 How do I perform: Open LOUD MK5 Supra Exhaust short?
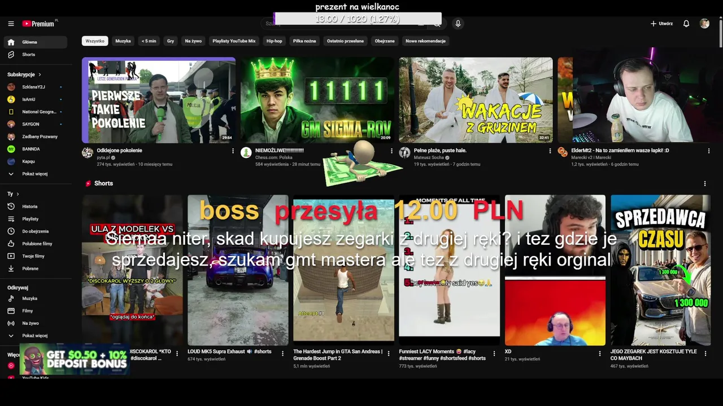click(x=238, y=270)
